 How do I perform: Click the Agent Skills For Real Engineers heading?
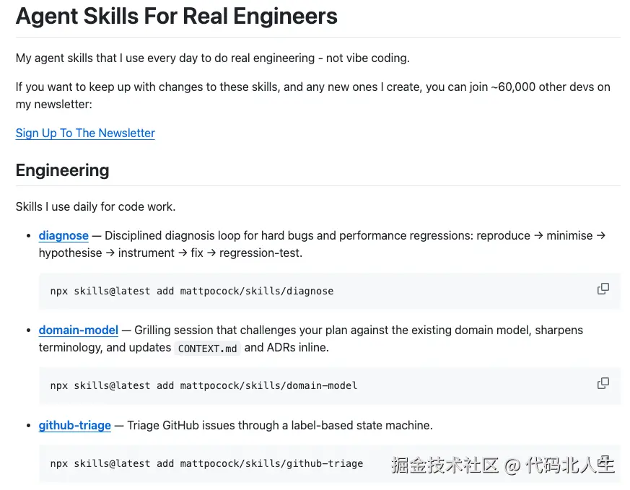tap(176, 16)
